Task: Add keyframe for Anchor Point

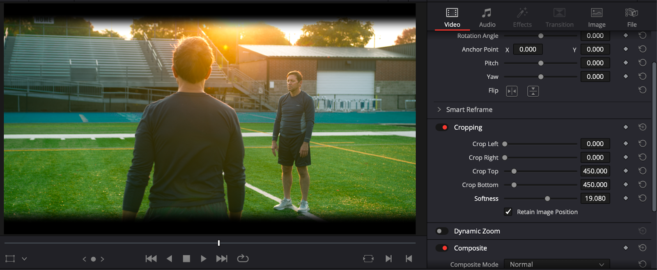Action: click(626, 49)
